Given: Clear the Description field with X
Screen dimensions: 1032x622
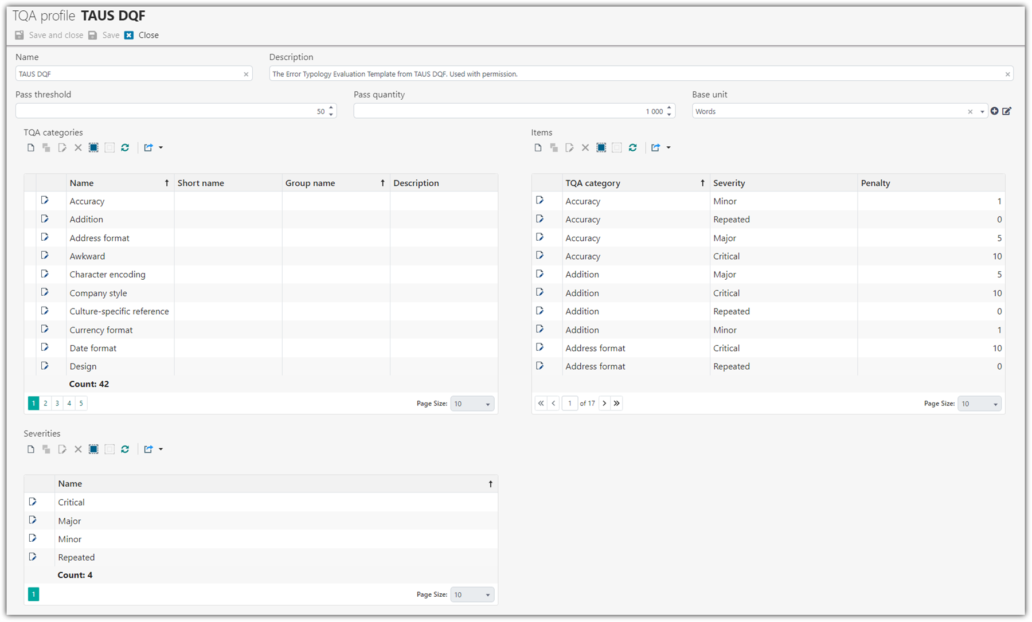Looking at the screenshot, I should coord(1007,74).
